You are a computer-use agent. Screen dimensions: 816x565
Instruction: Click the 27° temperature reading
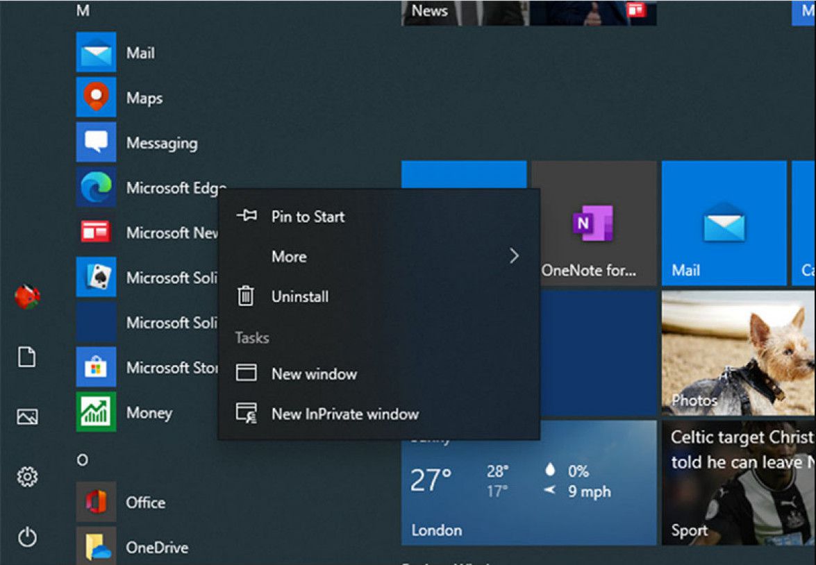point(430,480)
